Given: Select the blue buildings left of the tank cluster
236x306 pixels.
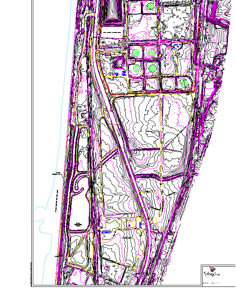Looking at the screenshot, I should [120, 73].
